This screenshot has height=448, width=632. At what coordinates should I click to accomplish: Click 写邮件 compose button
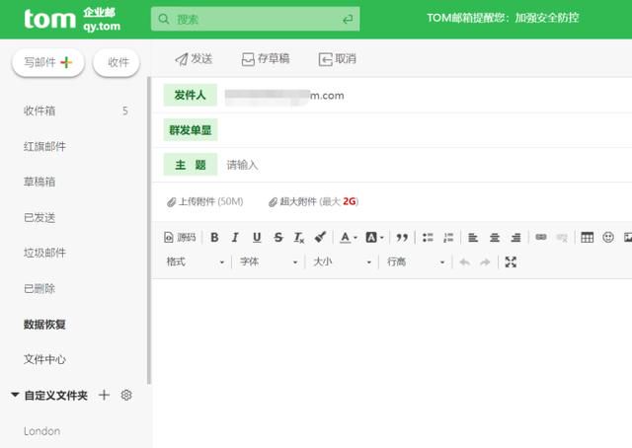tap(48, 62)
